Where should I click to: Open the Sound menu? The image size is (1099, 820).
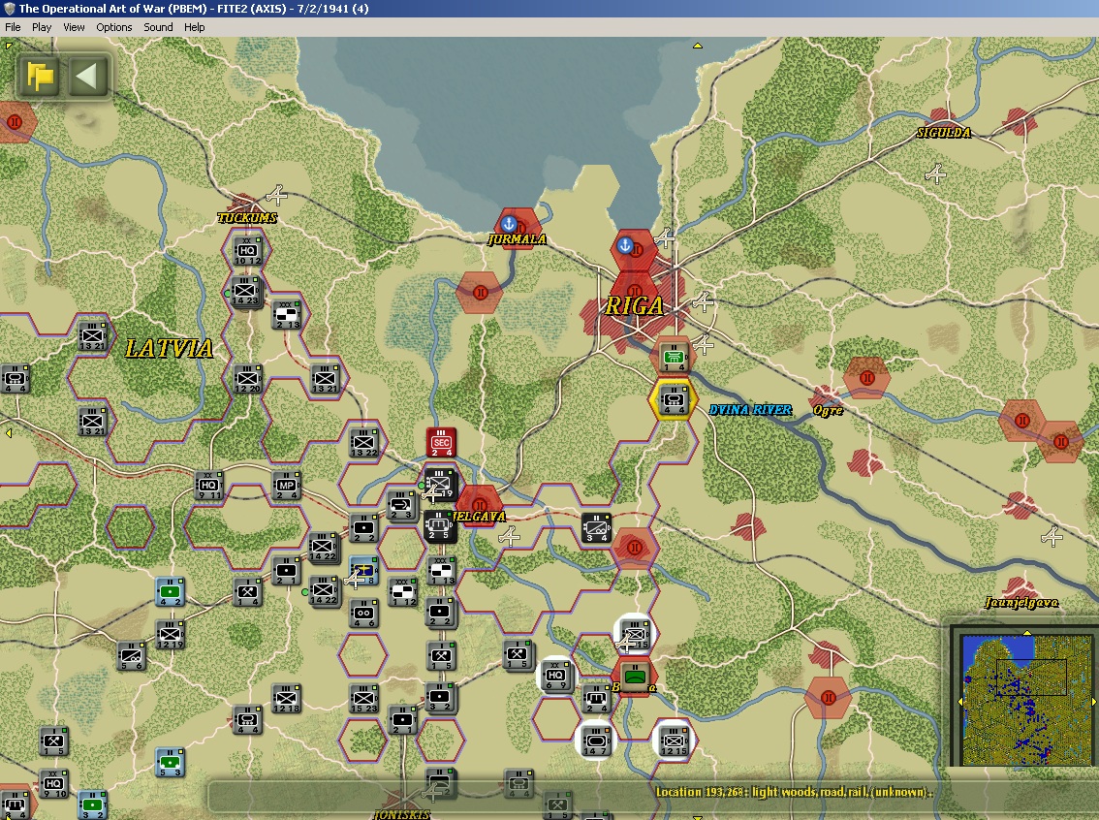pos(158,27)
